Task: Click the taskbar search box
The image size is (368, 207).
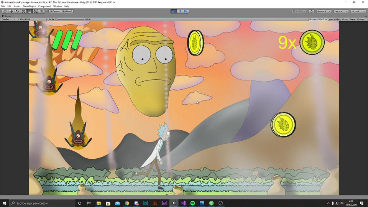Action: coord(42,203)
